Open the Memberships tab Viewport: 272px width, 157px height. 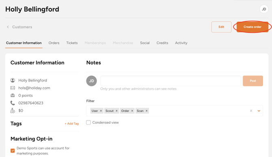click(95, 43)
